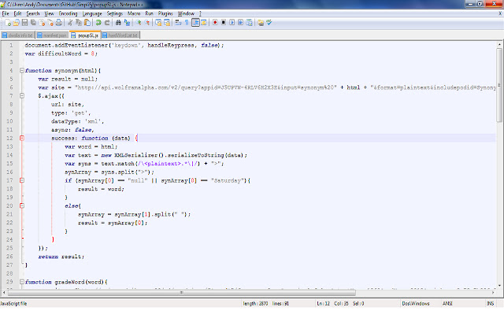The height and width of the screenshot is (315, 504).
Task: Create a new file via toolbar
Action: click(8, 23)
